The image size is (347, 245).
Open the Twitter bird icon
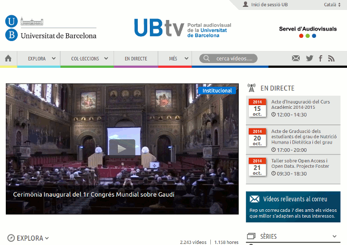[x=309, y=58]
